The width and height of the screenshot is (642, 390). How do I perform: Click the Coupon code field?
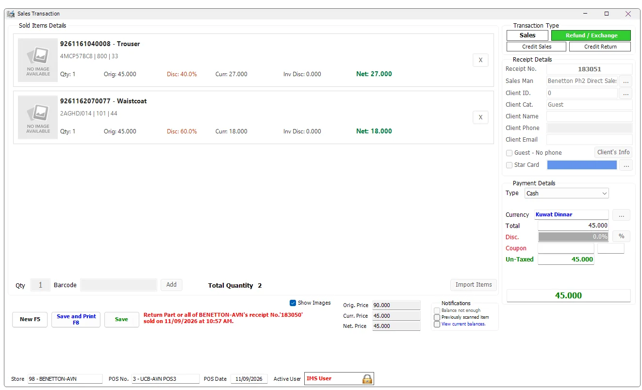tap(566, 248)
